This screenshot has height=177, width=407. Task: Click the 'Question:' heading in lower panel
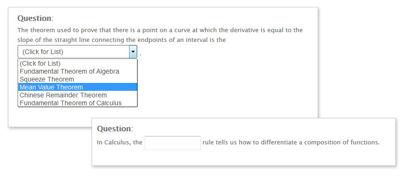[x=115, y=129]
